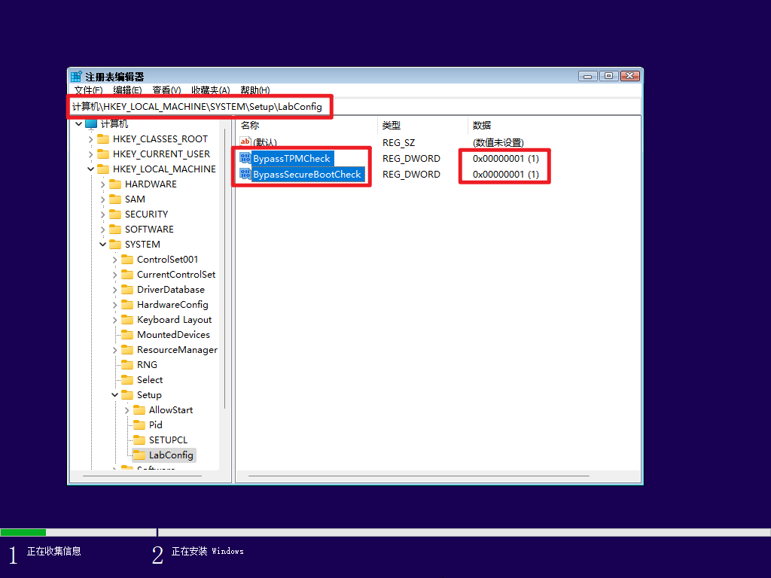Viewport: 771px width, 578px height.
Task: Expand HKEY_CLASSES_ROOT chevron
Action: 90,139
